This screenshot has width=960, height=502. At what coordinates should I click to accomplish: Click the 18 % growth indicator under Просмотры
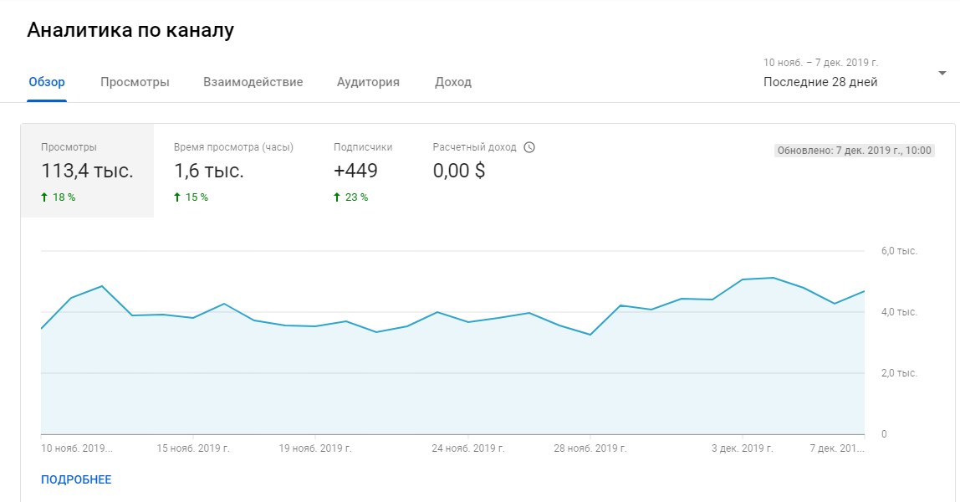click(x=59, y=197)
